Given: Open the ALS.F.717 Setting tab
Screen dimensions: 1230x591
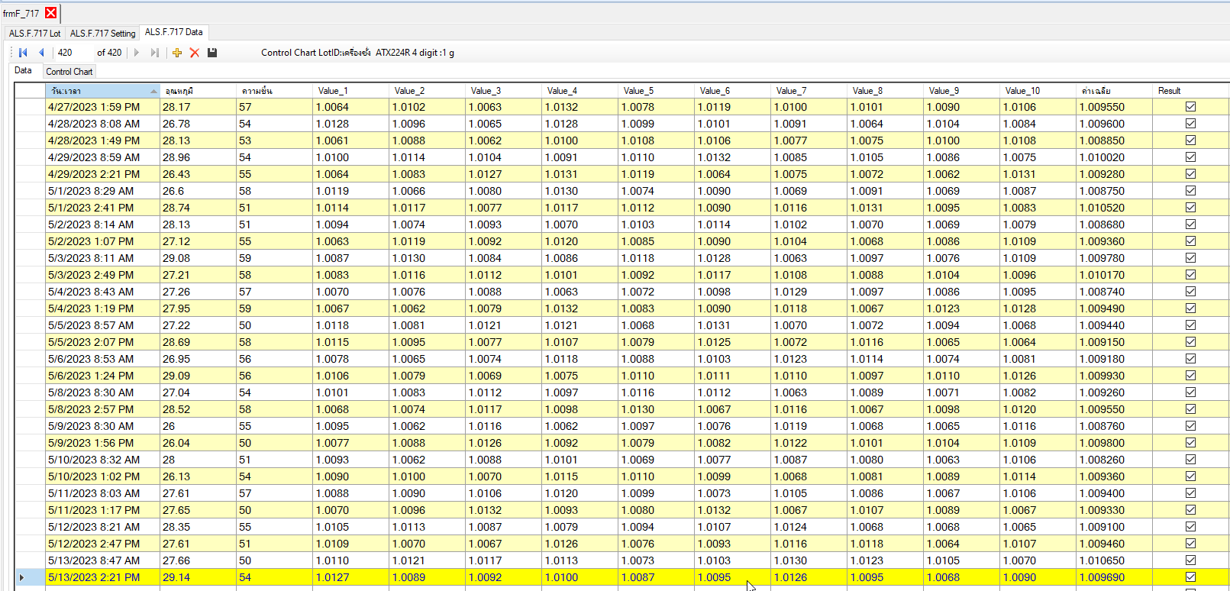Looking at the screenshot, I should click(102, 33).
